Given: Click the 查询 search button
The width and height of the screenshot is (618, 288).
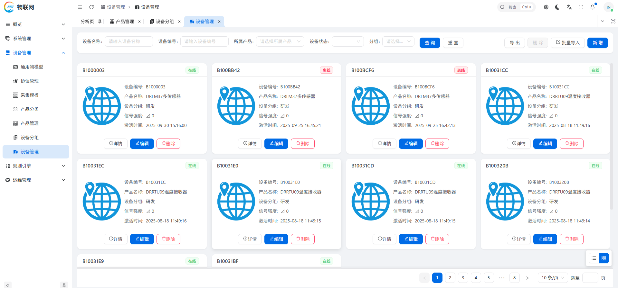Looking at the screenshot, I should (430, 43).
